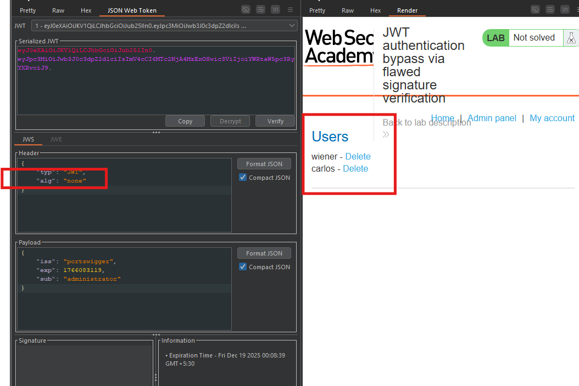The height and width of the screenshot is (386, 579).
Task: Click Back to lab description link
Action: click(x=426, y=122)
